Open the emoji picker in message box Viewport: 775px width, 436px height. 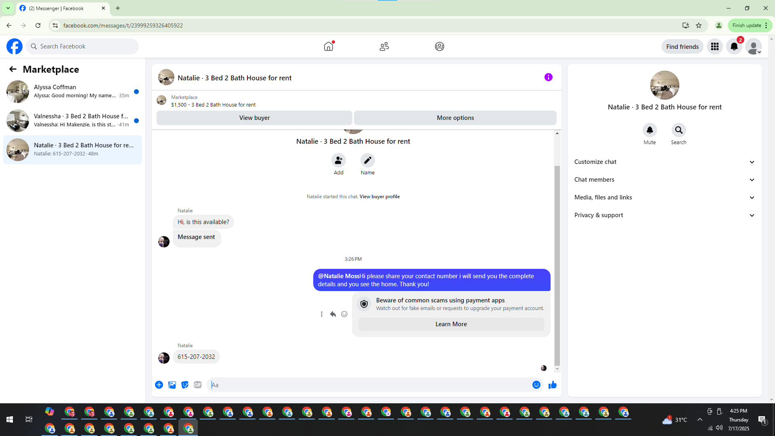(536, 385)
